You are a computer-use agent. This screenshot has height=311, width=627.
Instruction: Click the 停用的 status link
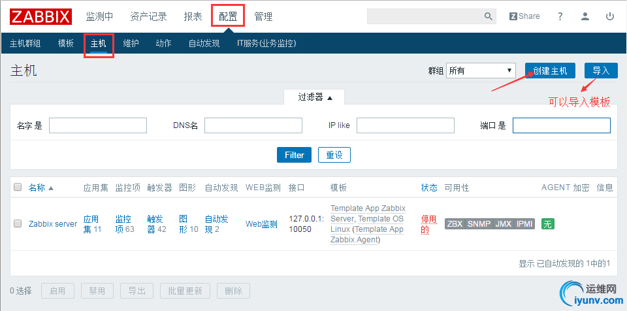click(428, 224)
